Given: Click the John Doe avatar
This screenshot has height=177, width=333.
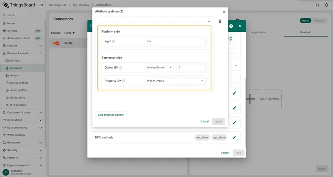Looking at the screenshot, I should pos(6,172).
